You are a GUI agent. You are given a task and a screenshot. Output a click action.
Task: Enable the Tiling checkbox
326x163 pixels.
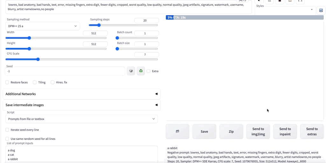(x=35, y=82)
